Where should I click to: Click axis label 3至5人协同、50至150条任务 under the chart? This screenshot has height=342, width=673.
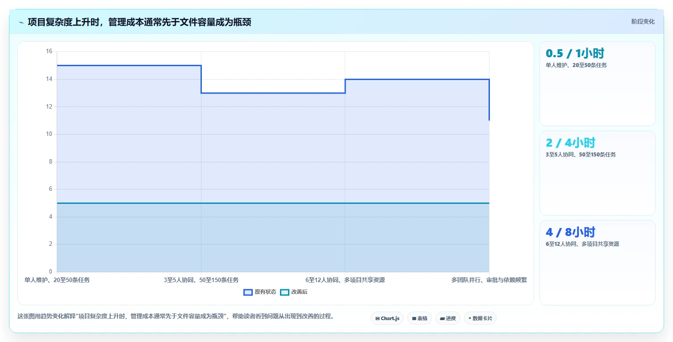coord(201,280)
